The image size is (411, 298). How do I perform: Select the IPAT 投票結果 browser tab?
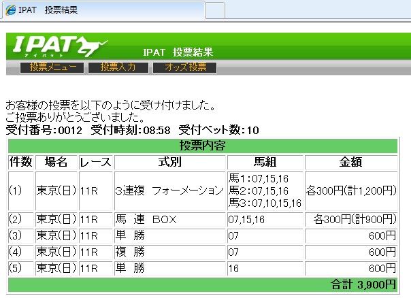click(x=103, y=10)
